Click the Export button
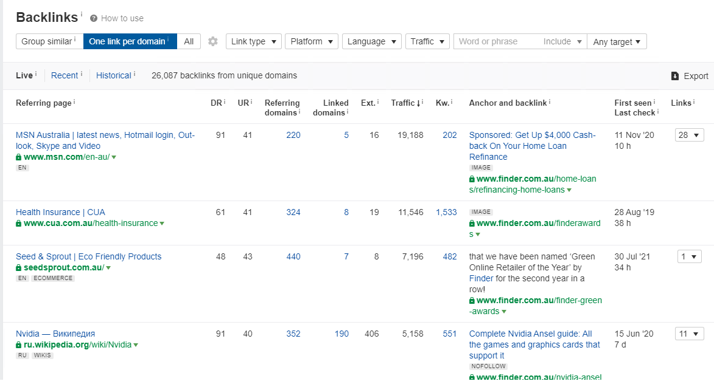Image resolution: width=714 pixels, height=384 pixels. point(690,76)
